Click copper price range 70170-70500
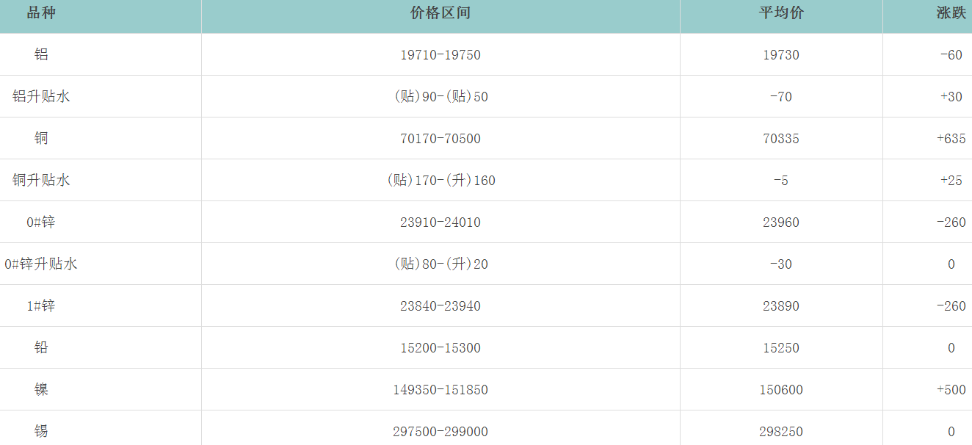 point(440,139)
